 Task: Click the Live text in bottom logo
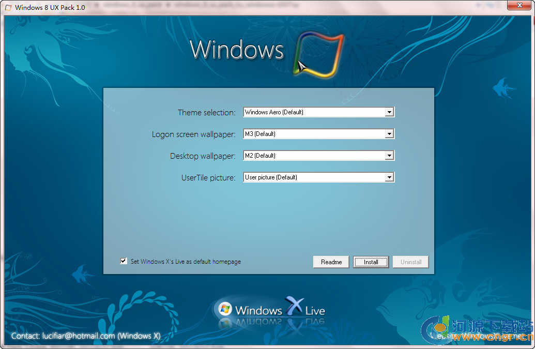click(315, 311)
